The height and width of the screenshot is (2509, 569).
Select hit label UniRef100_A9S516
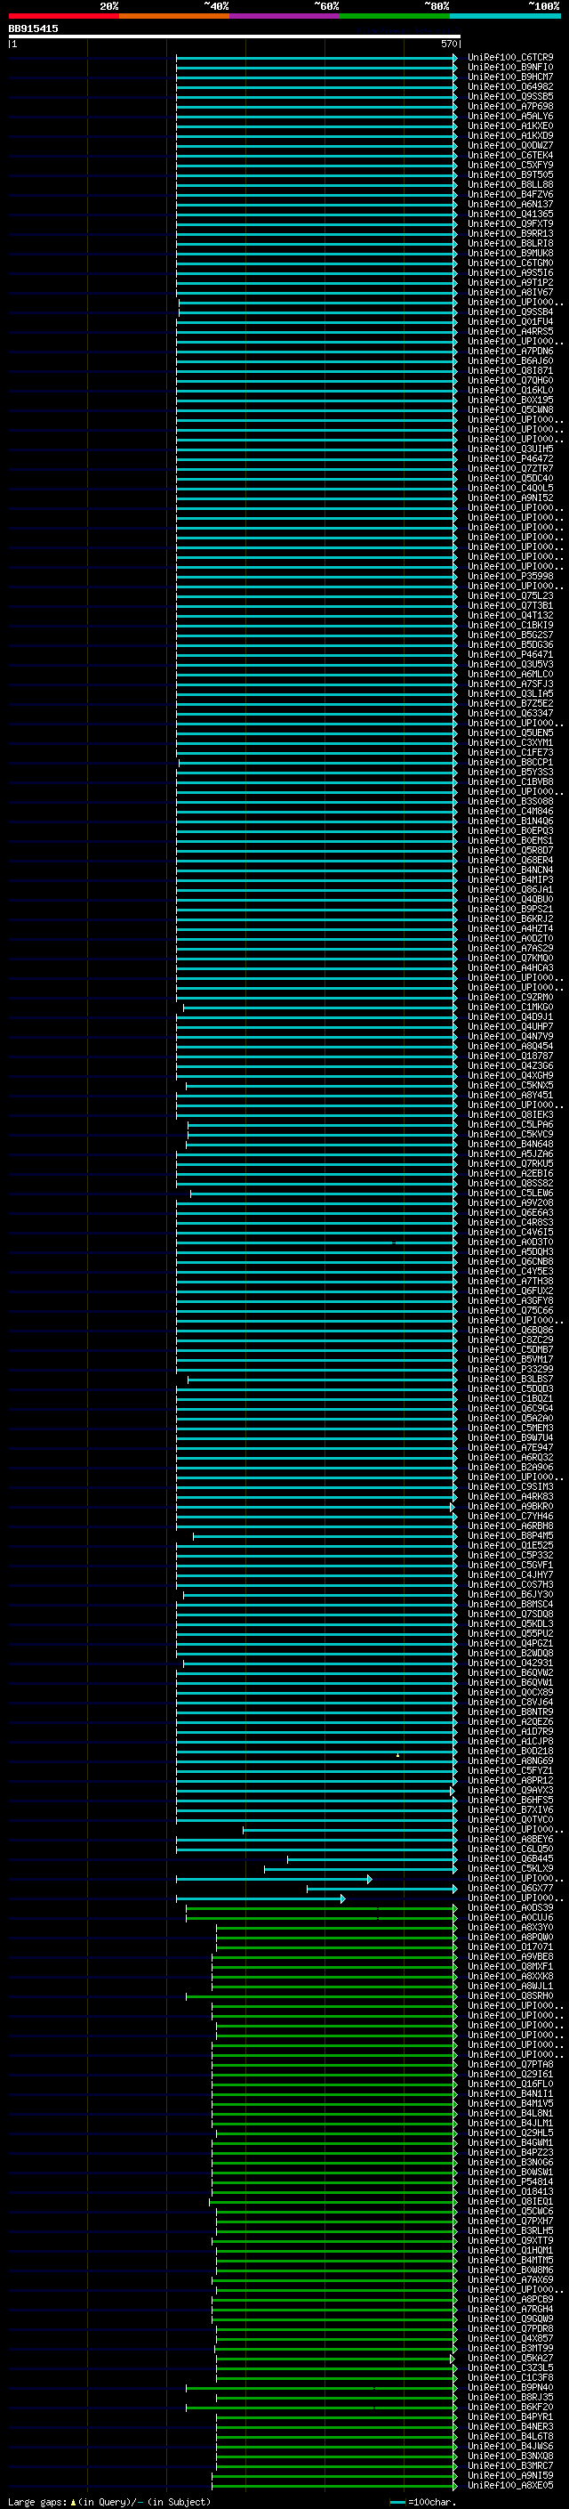tap(509, 272)
